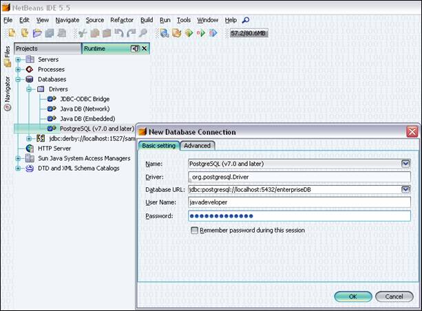Click the search magnifier beside Help menu
This screenshot has width=422, height=311.
[x=246, y=20]
